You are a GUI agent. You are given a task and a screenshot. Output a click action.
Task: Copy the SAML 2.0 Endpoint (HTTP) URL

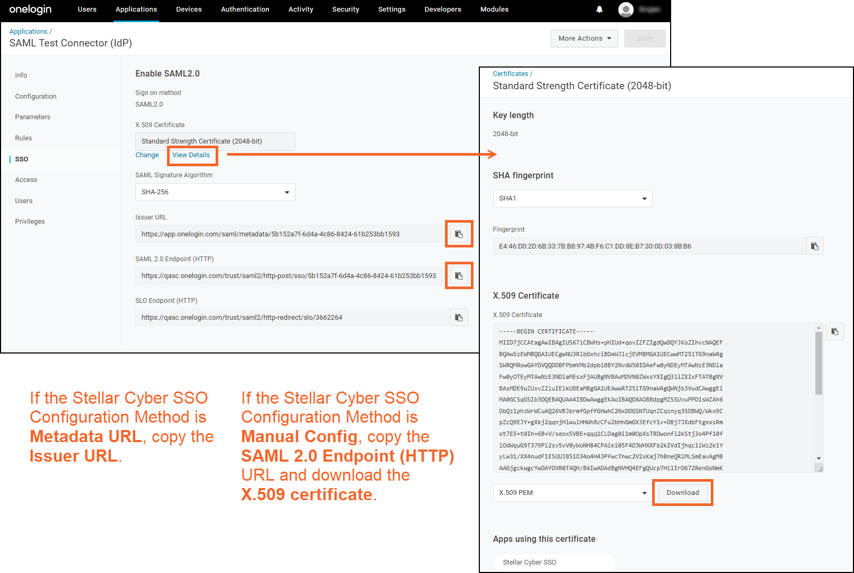click(459, 275)
